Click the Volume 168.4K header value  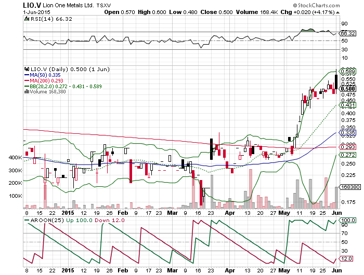click(x=256, y=12)
